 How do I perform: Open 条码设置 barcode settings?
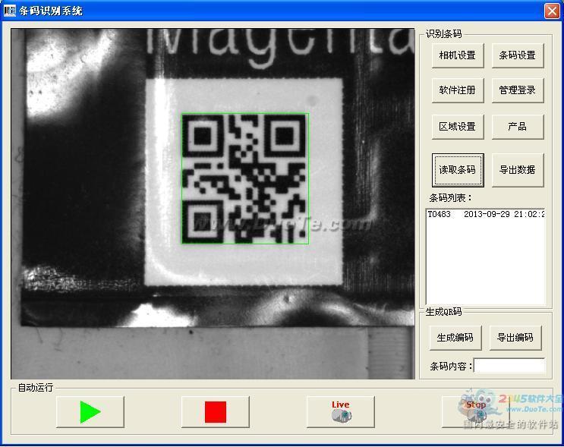click(517, 55)
